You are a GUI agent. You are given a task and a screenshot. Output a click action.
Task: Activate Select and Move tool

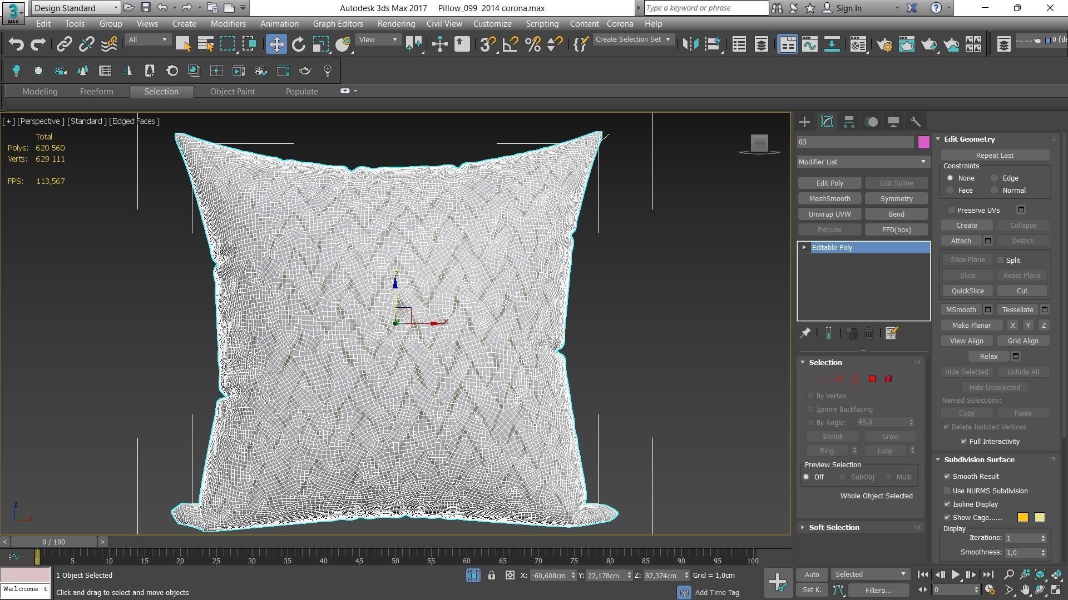(276, 44)
